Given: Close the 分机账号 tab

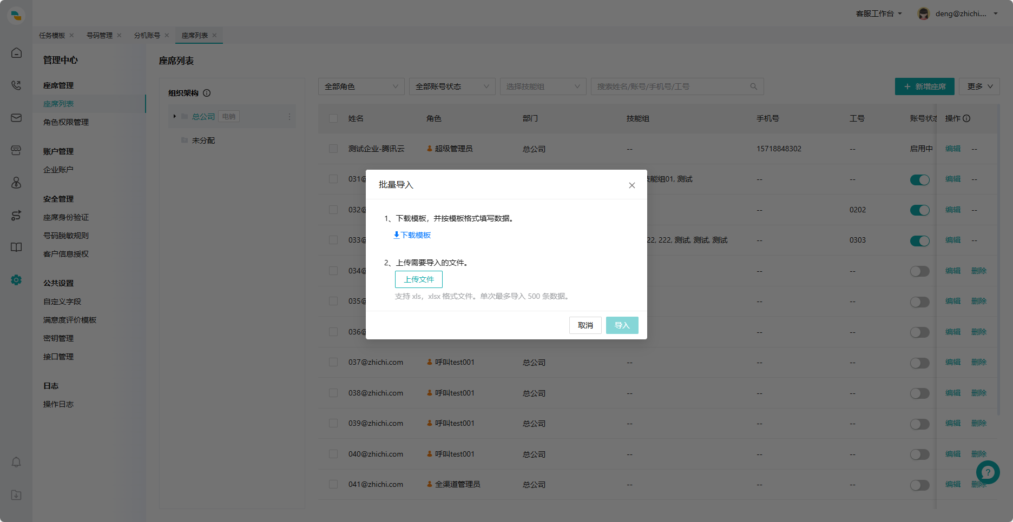Looking at the screenshot, I should [x=167, y=35].
